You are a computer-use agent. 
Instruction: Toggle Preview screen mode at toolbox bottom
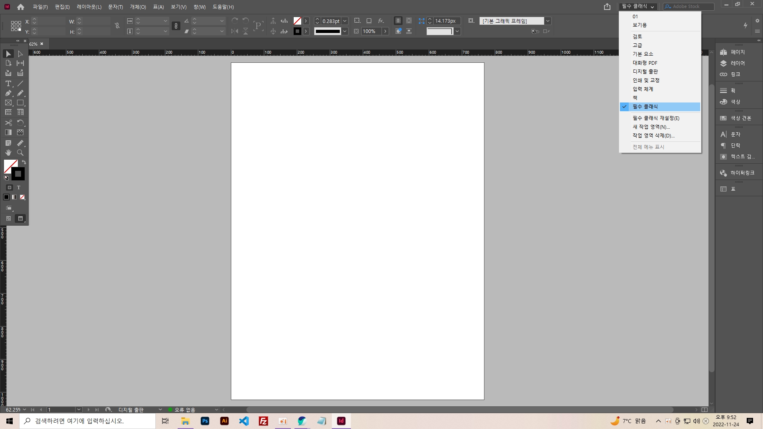(20, 218)
